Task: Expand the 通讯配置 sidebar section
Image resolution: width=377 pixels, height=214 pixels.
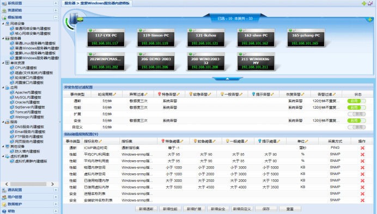Action: click(x=56, y=190)
